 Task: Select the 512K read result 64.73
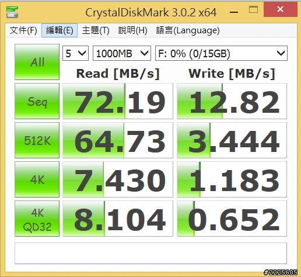coord(118,140)
